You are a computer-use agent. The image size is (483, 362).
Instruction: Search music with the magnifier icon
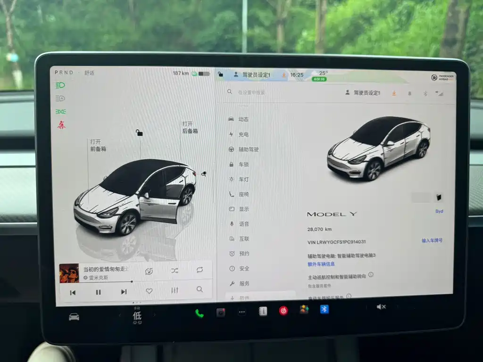pyautogui.click(x=200, y=289)
